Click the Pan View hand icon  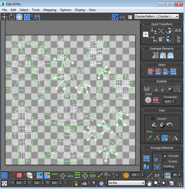click(x=150, y=183)
